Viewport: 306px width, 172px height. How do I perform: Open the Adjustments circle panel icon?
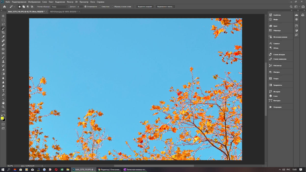(x=296, y=30)
